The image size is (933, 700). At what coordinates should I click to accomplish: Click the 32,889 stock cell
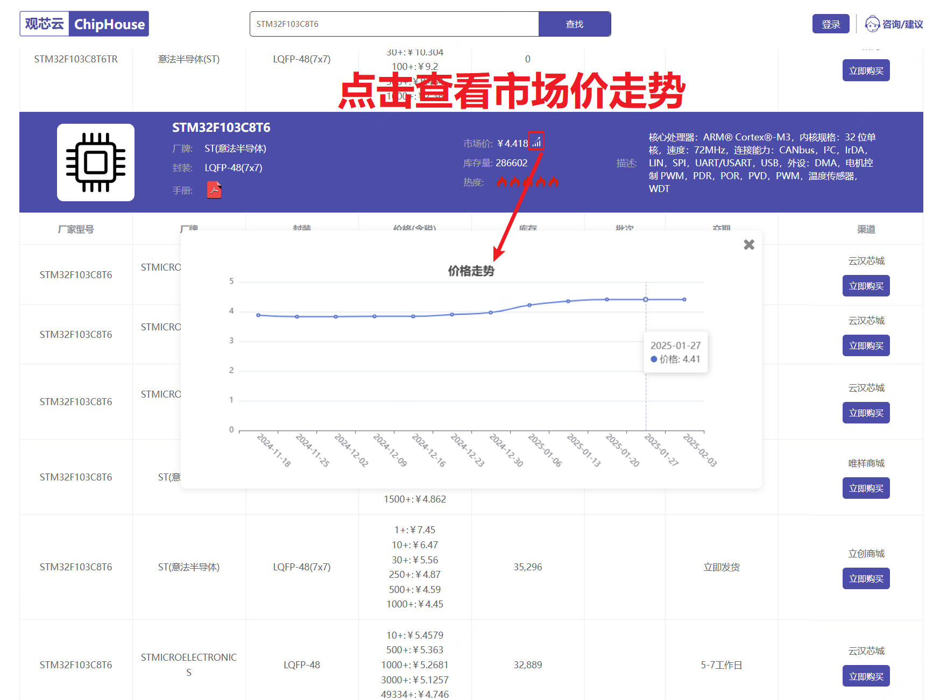click(528, 665)
